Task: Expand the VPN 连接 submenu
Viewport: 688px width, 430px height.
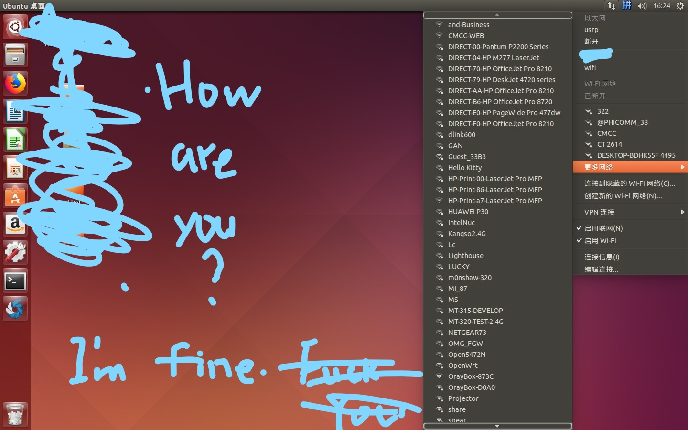Action: (598, 212)
